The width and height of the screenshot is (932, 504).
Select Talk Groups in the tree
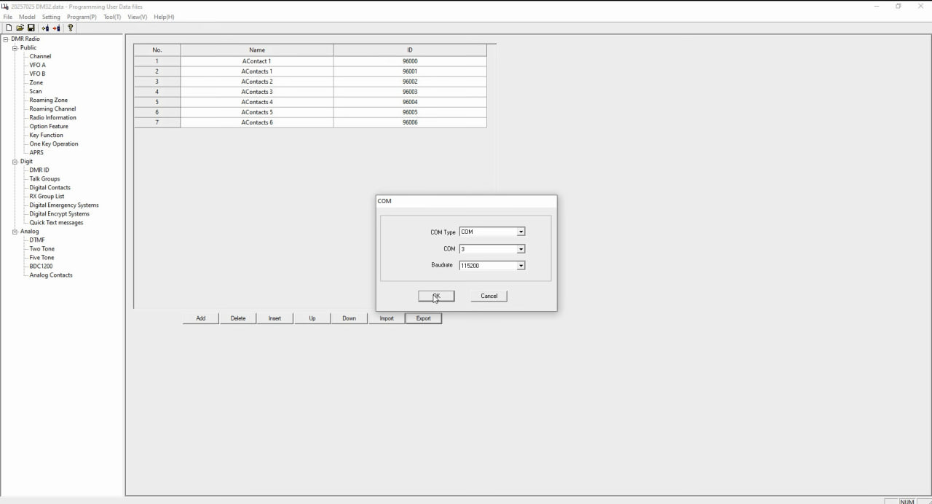[44, 178]
